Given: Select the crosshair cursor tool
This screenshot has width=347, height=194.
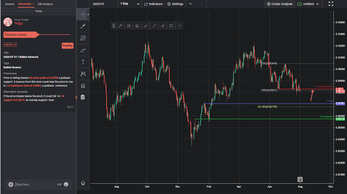Looking at the screenshot, I should click(83, 14).
